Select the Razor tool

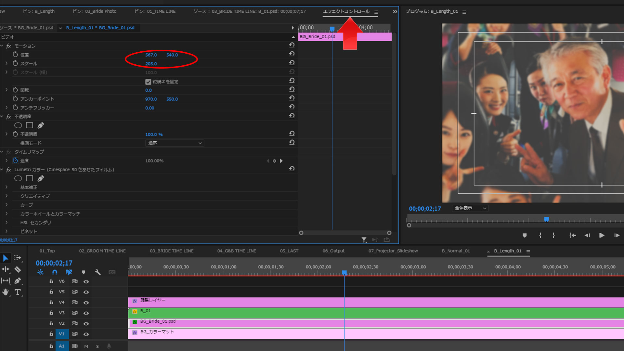[18, 269]
